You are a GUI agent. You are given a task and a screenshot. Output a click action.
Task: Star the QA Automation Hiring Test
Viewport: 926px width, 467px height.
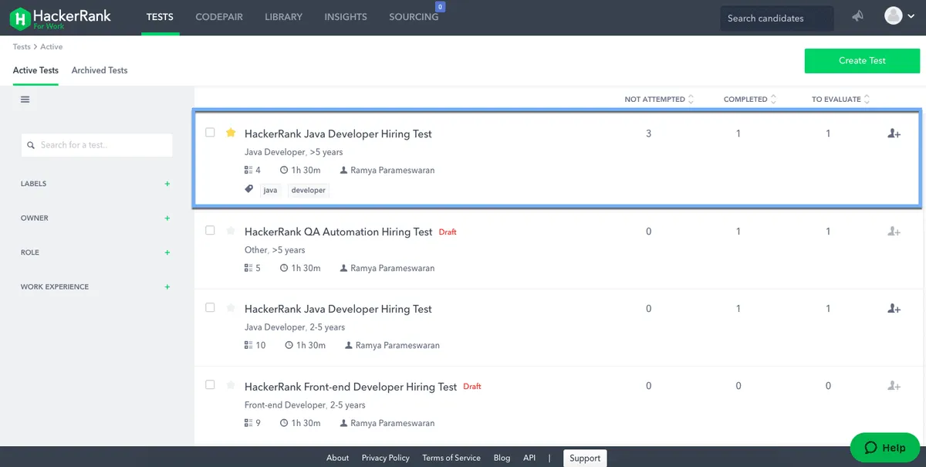pyautogui.click(x=231, y=231)
